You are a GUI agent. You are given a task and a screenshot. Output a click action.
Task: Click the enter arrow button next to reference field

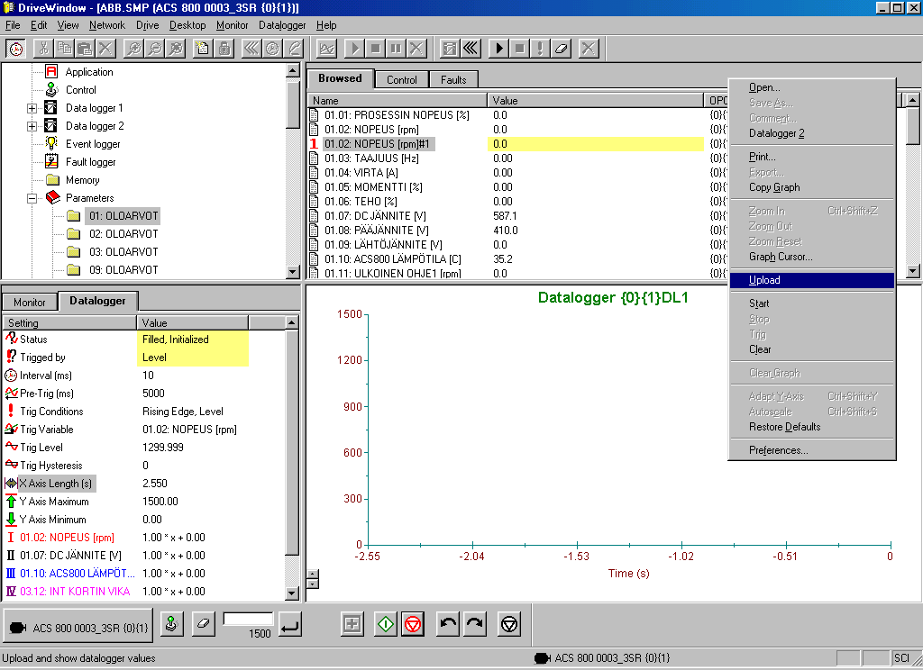tap(290, 623)
